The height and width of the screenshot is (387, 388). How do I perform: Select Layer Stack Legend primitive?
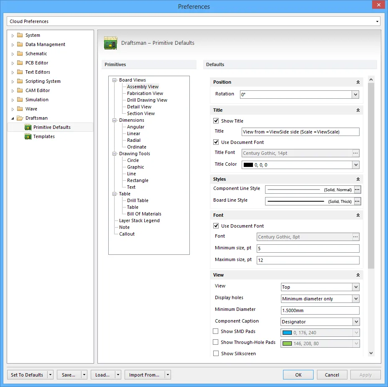[x=139, y=220]
